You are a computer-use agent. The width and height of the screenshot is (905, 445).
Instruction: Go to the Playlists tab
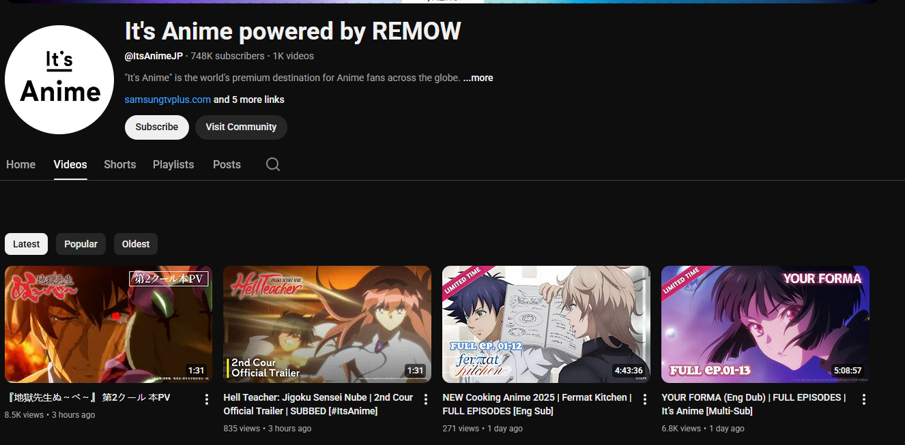pos(173,164)
